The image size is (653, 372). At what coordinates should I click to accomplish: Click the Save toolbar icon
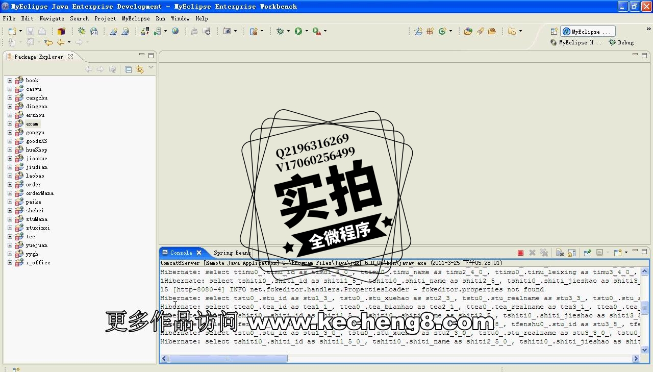pyautogui.click(x=30, y=32)
